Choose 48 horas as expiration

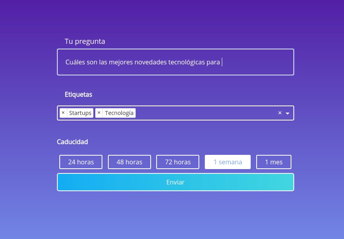pos(129,162)
